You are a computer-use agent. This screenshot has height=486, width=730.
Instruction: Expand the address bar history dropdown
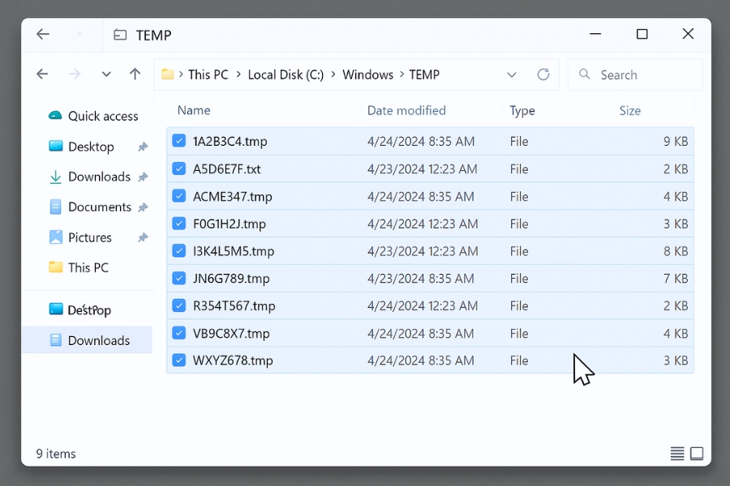point(512,75)
